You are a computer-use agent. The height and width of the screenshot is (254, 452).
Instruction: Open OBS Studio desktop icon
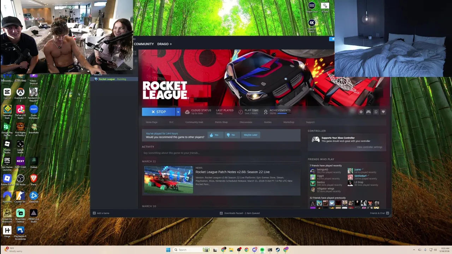20,180
